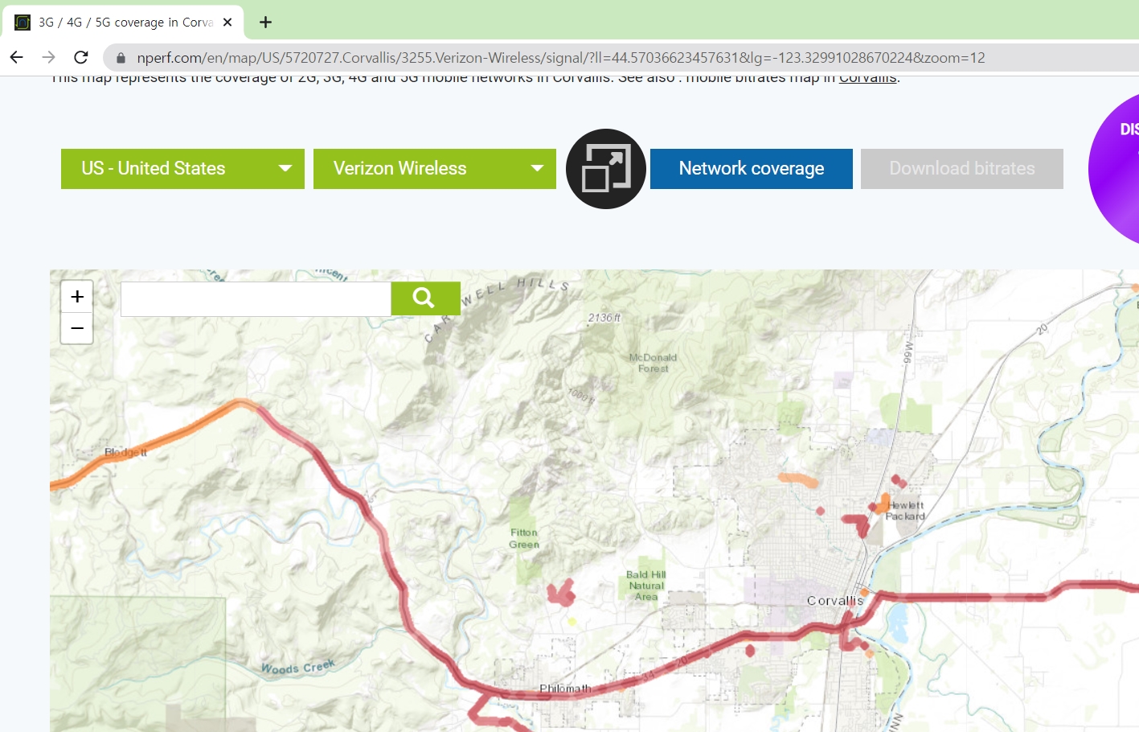
Task: Click the Hewlett Packard map label
Action: coord(905,511)
